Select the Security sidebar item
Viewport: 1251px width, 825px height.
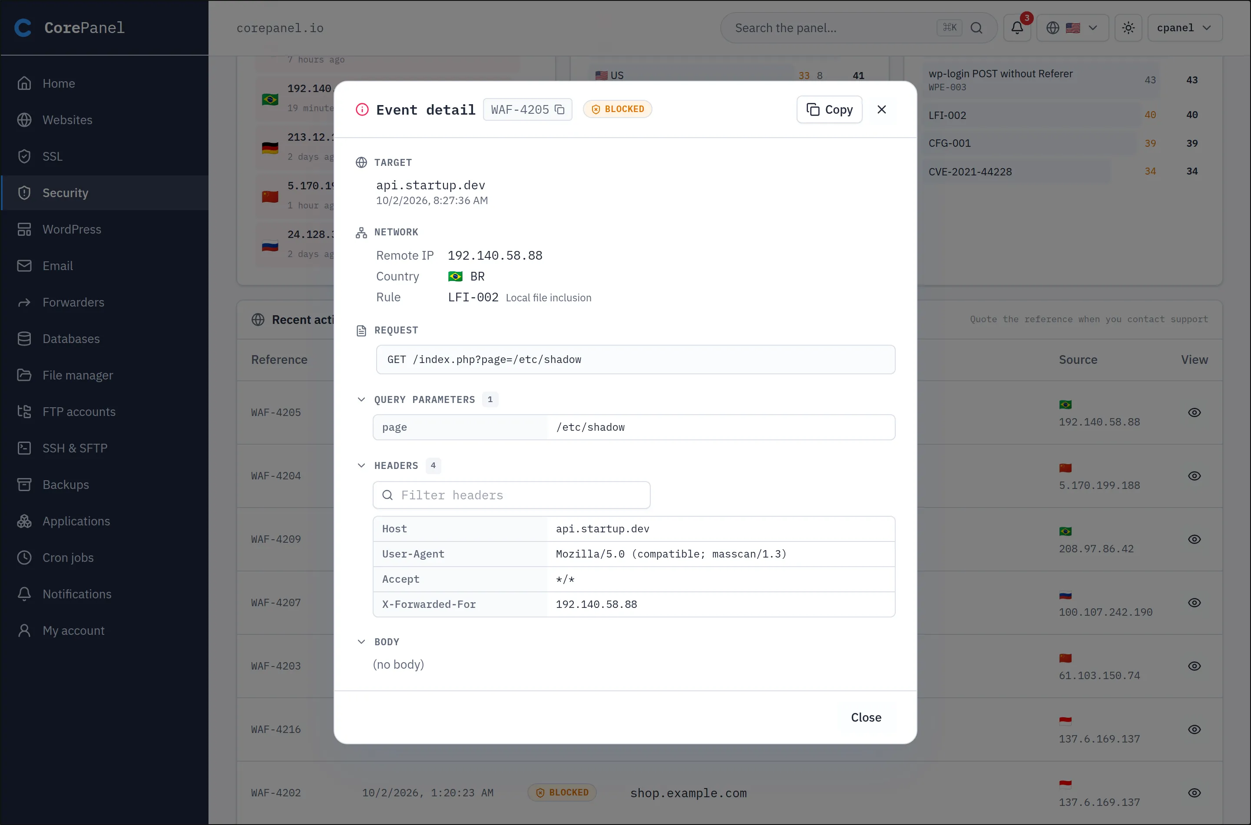click(x=104, y=192)
